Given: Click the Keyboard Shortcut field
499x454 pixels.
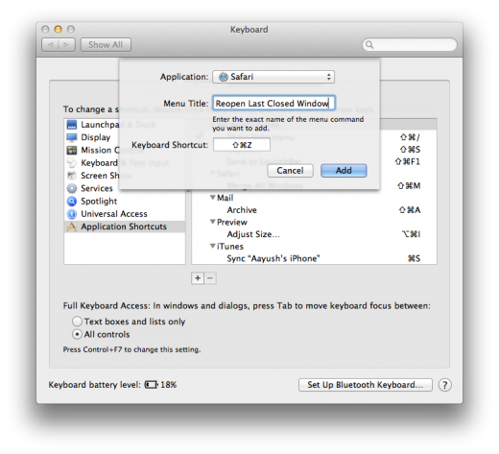Looking at the screenshot, I should (242, 145).
